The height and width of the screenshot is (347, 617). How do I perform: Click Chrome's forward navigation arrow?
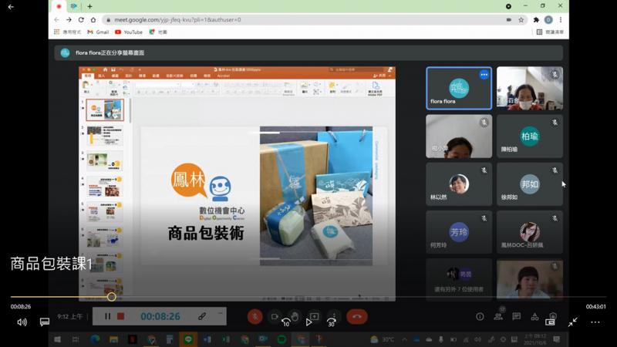69,20
